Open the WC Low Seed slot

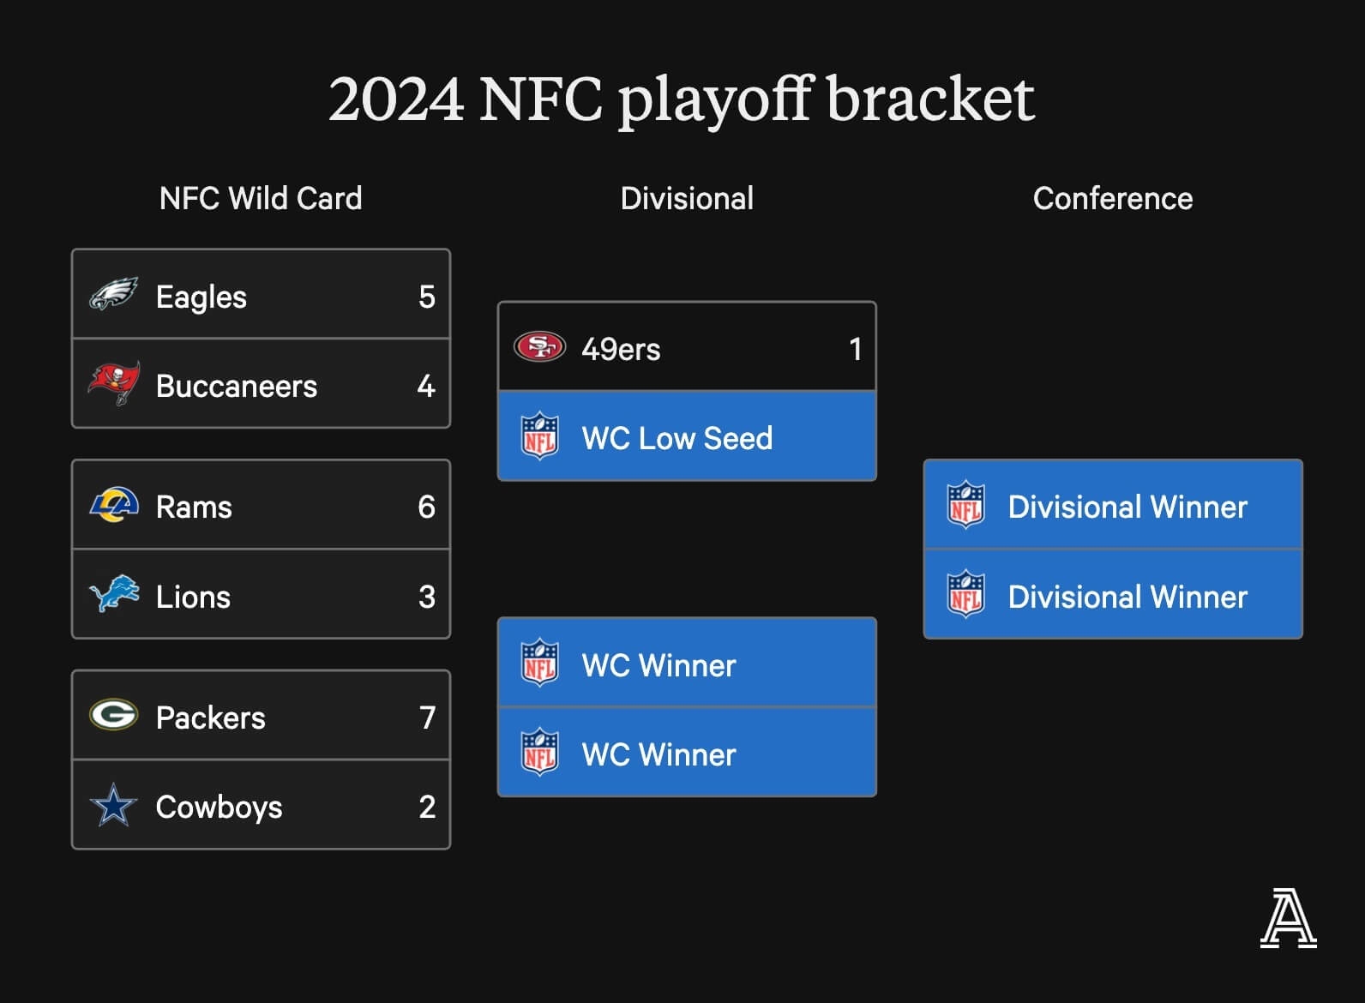tap(686, 437)
